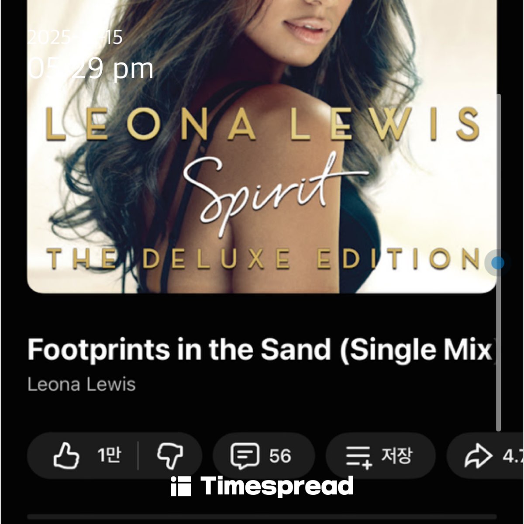
Task: Tap the 05:29 pm time overlay
Action: click(91, 69)
